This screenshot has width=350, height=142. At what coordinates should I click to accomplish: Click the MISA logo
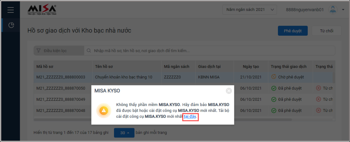click(42, 10)
